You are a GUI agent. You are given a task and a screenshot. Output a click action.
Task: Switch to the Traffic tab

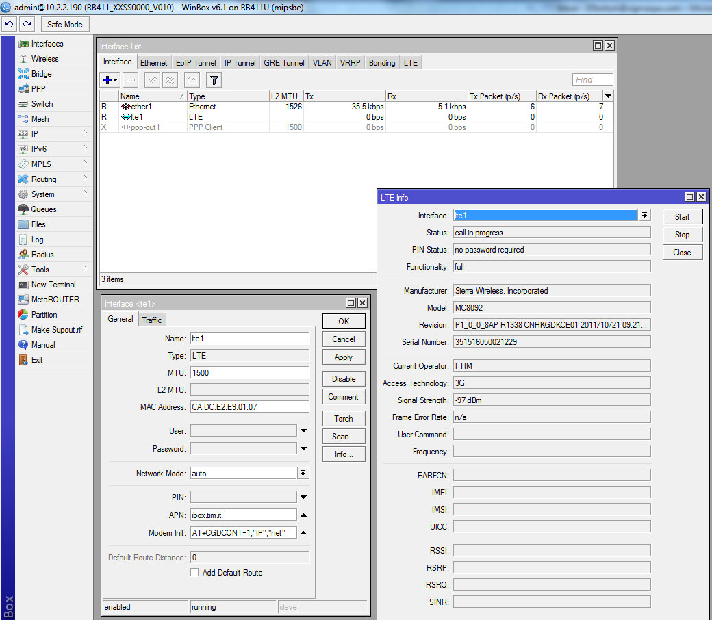[152, 320]
